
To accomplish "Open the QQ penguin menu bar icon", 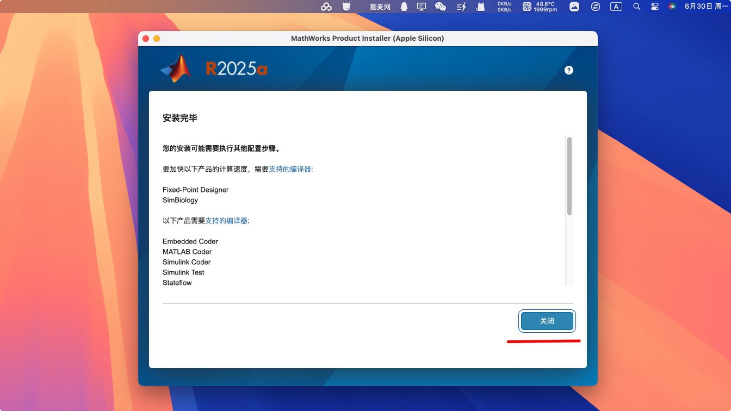I will tap(404, 7).
